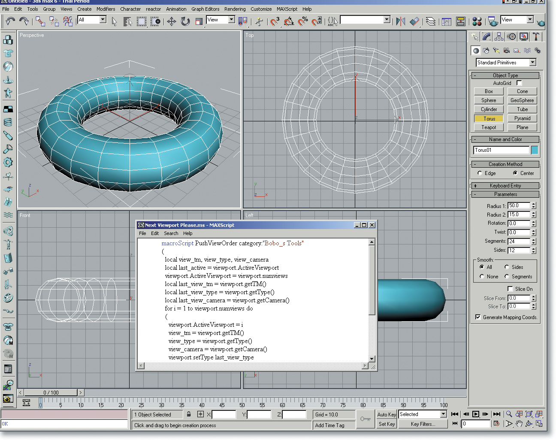The height and width of the screenshot is (440, 556).
Task: Click the Play Animation button
Action: (476, 414)
